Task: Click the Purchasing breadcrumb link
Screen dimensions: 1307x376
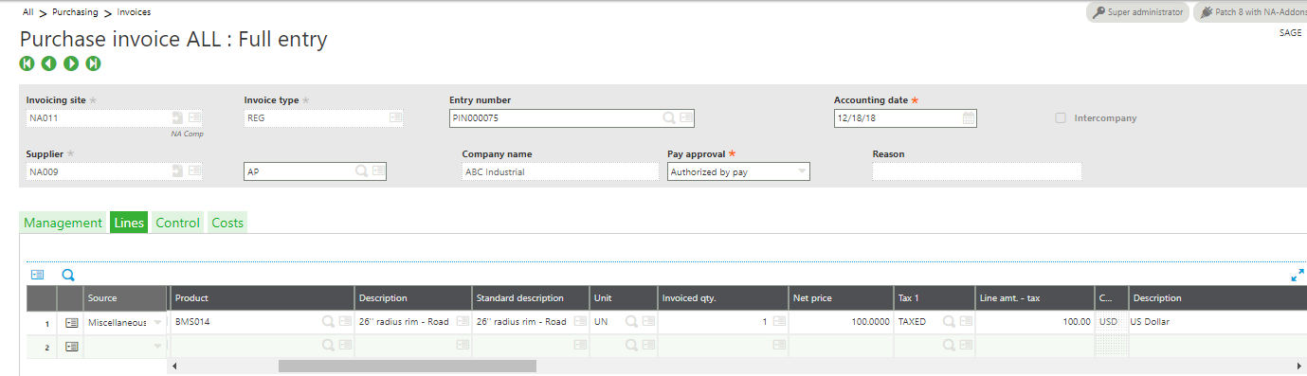Action: 75,12
